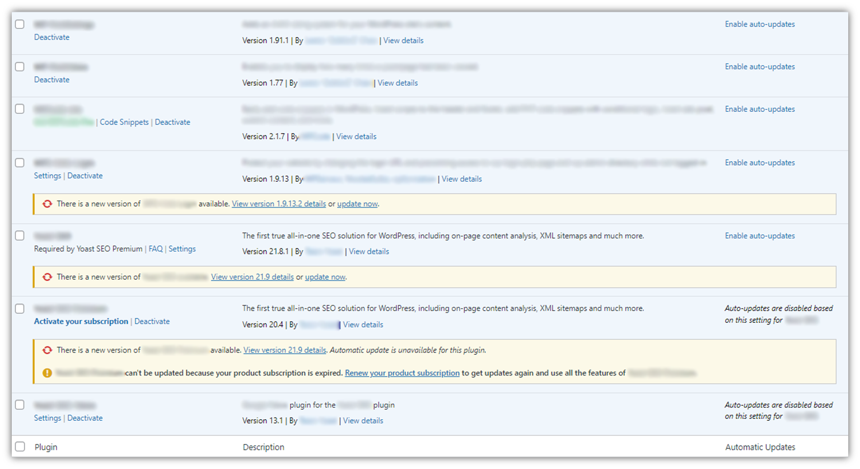The width and height of the screenshot is (860, 469).
Task: Click update icon in version 1.9.13.2 notice
Action: [x=48, y=204]
